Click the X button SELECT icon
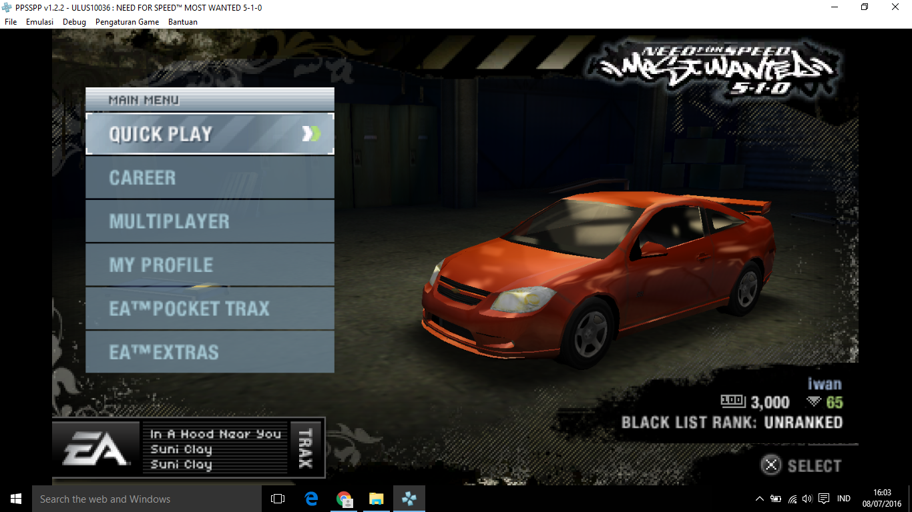Screen dimensions: 912x512 (x=770, y=465)
